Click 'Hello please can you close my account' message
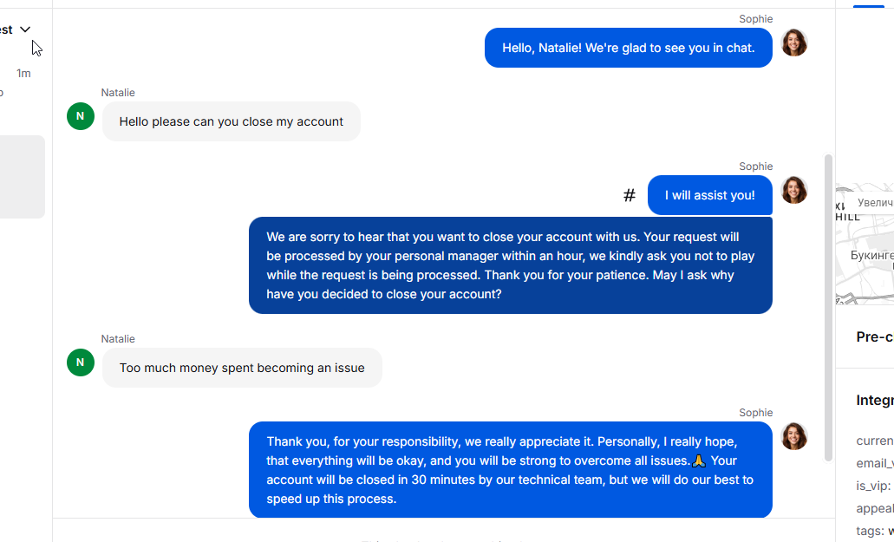894x542 pixels. [232, 121]
